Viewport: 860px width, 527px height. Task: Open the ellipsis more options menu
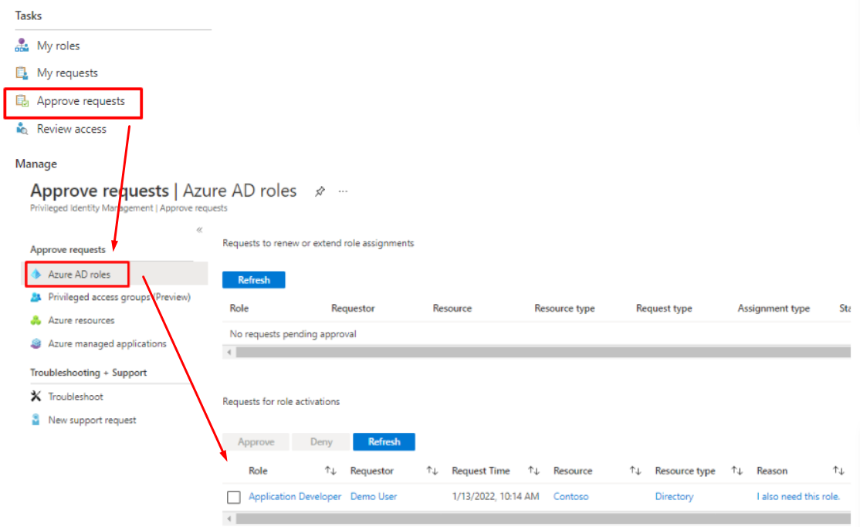(x=343, y=191)
